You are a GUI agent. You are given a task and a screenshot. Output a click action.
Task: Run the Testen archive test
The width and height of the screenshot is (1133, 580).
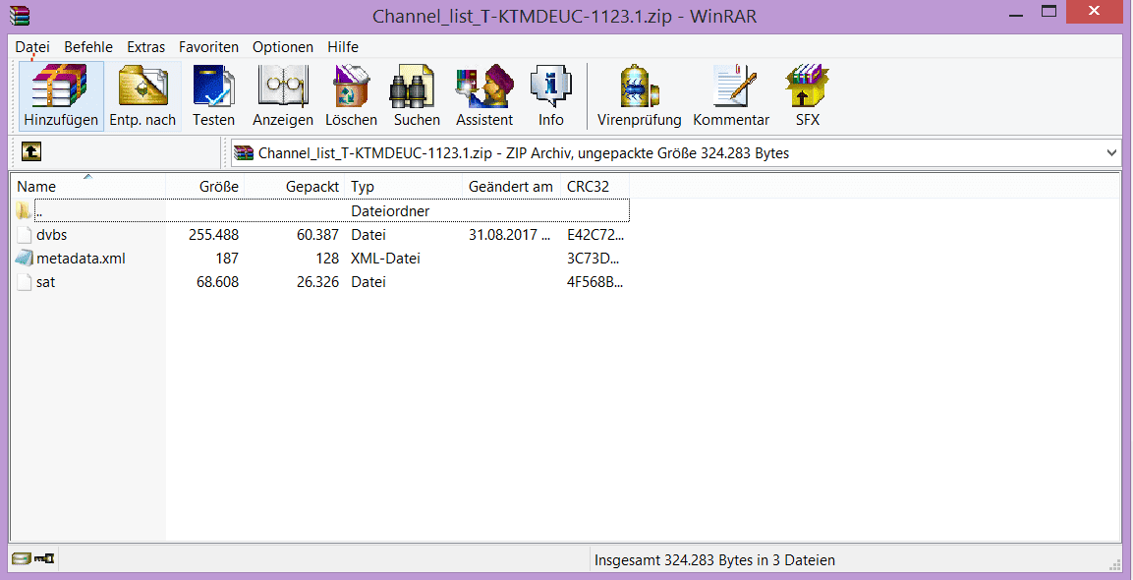tap(213, 95)
